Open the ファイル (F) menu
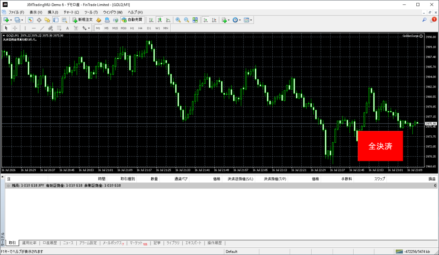The width and height of the screenshot is (439, 255). tap(16, 12)
